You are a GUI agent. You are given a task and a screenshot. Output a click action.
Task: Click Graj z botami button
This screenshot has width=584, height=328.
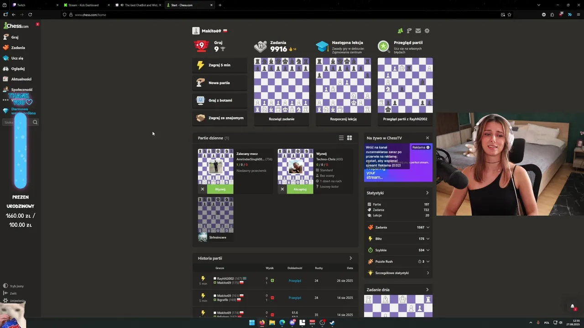pyautogui.click(x=220, y=100)
